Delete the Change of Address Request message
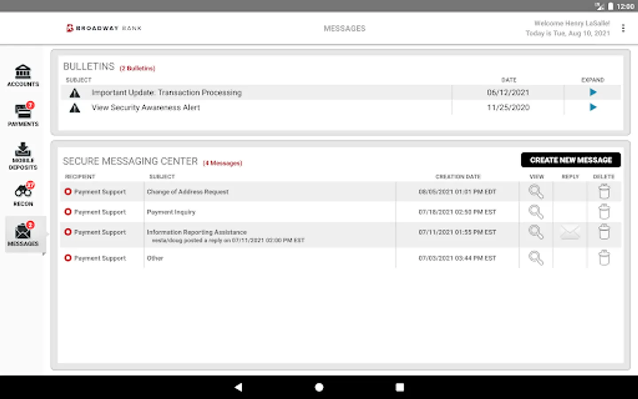Screen dimensions: 638x399 coord(604,192)
